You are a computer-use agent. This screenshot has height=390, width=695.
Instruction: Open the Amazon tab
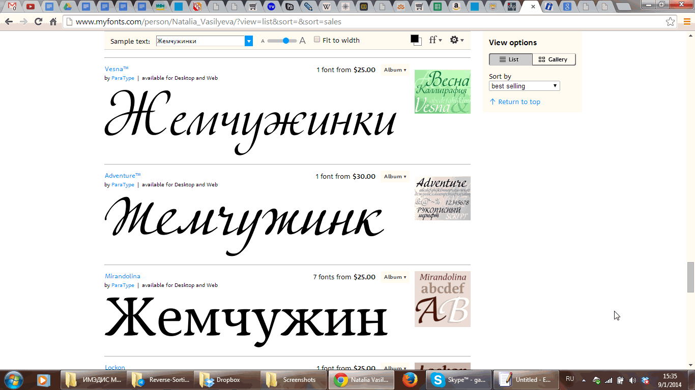pyautogui.click(x=456, y=7)
